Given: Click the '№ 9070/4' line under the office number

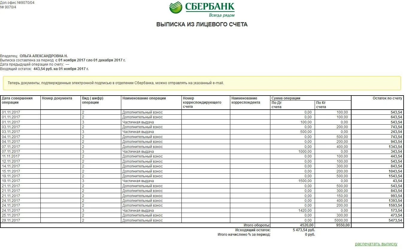Looking at the screenshot, I should coord(8,7).
